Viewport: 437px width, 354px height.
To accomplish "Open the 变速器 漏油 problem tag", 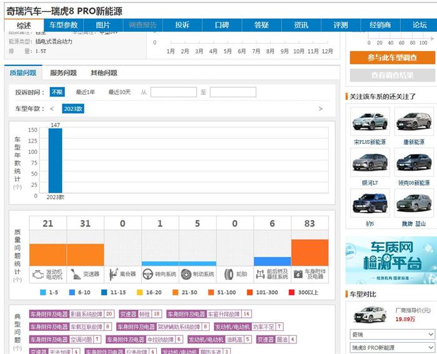I will click(276, 339).
